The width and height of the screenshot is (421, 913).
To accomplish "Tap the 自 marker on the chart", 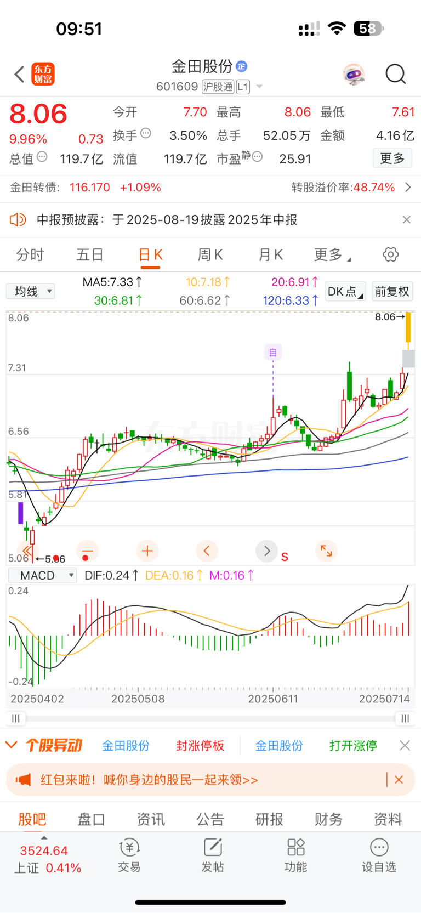I will pos(273,353).
